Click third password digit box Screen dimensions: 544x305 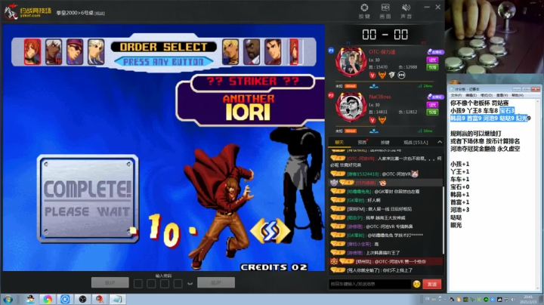(165, 284)
